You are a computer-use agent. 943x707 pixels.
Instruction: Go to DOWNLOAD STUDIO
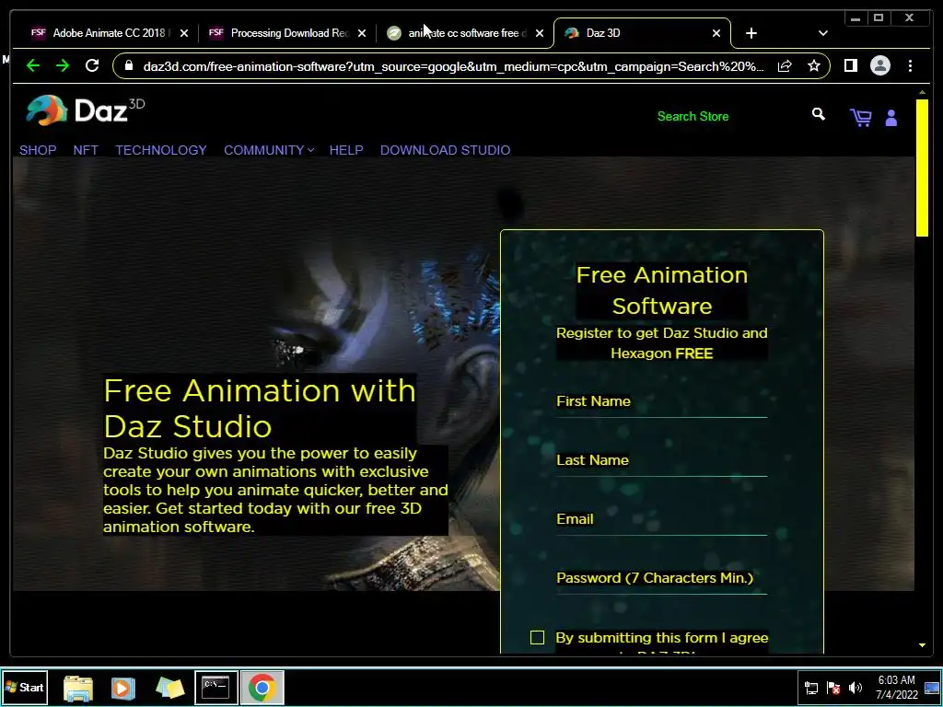tap(445, 150)
